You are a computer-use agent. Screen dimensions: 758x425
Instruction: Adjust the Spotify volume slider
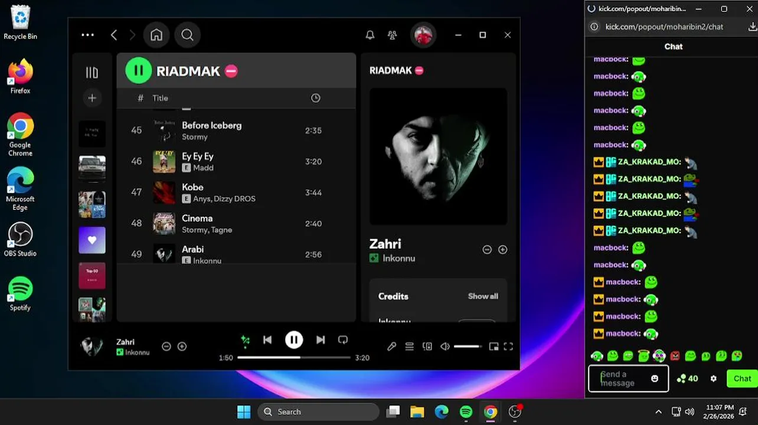coord(468,346)
